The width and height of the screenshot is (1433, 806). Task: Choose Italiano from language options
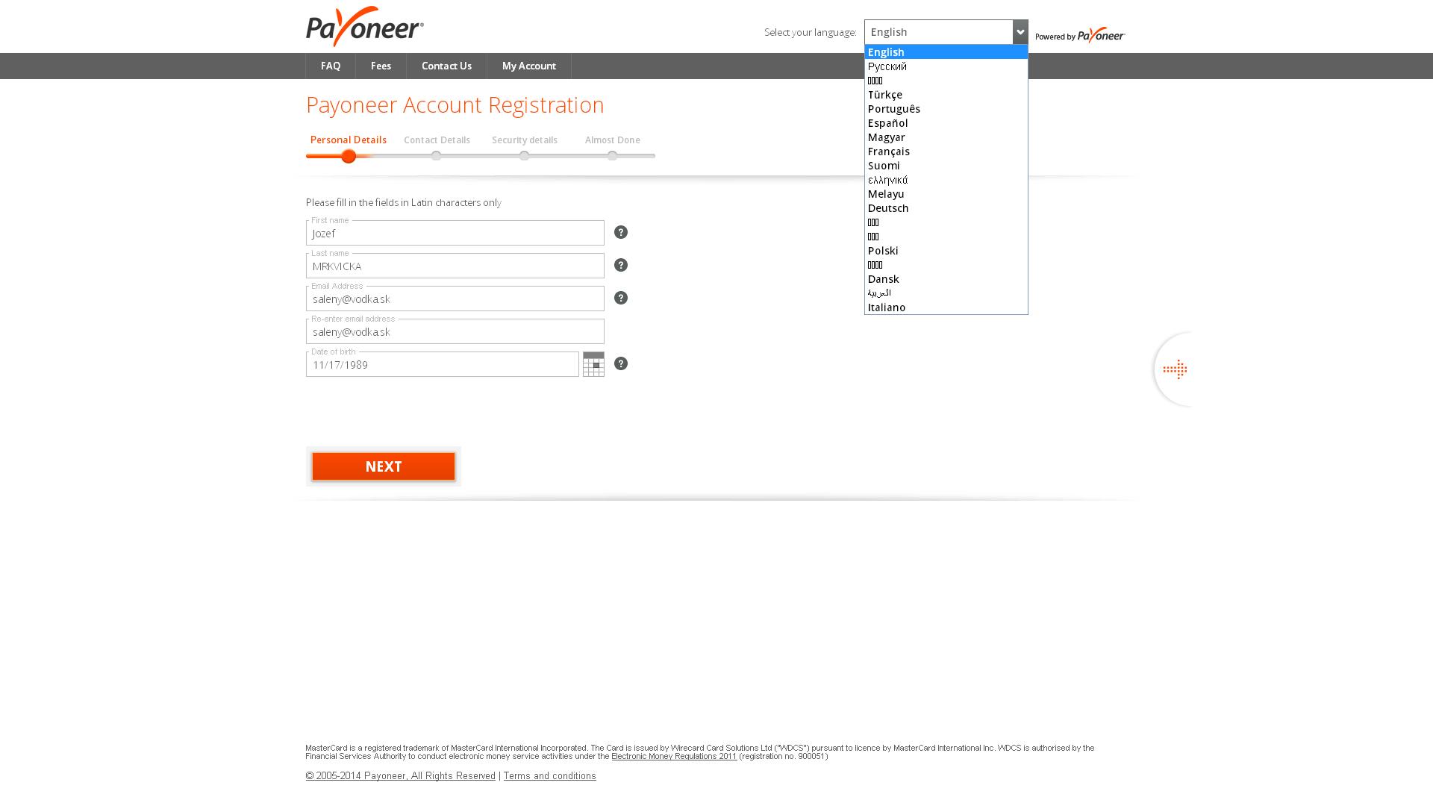point(946,307)
